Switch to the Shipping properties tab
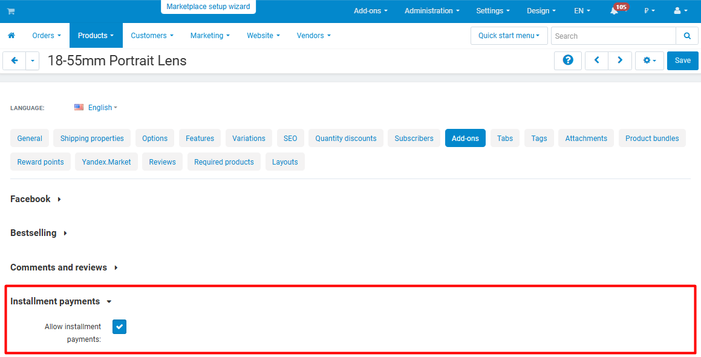Screen dimensions: 701x357 click(92, 138)
